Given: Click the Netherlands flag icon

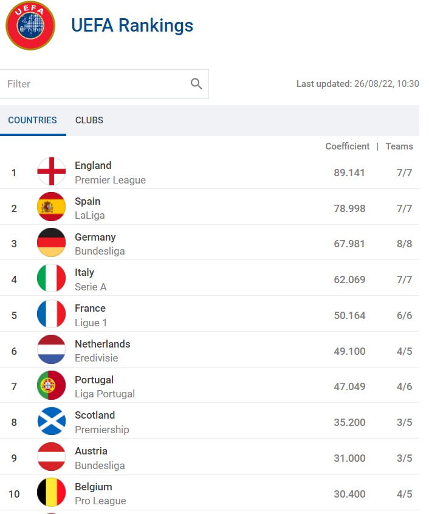Looking at the screenshot, I should click(x=52, y=350).
